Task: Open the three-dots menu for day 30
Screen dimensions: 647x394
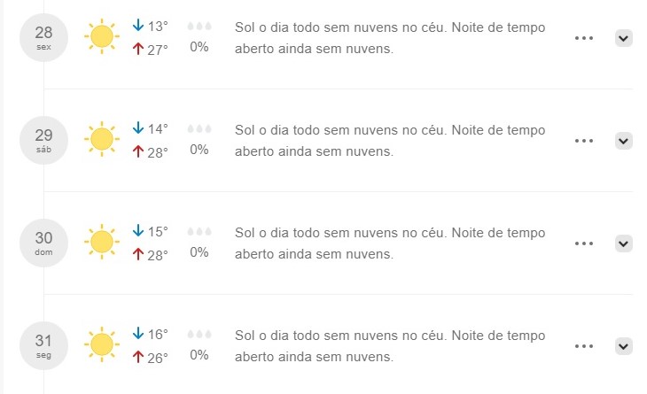Action: (584, 243)
